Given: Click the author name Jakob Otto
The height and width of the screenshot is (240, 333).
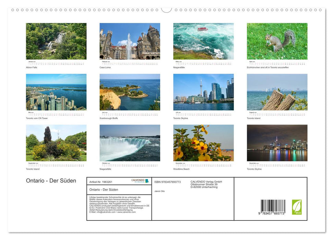Looking at the screenshot, I should pyautogui.click(x=160, y=191).
